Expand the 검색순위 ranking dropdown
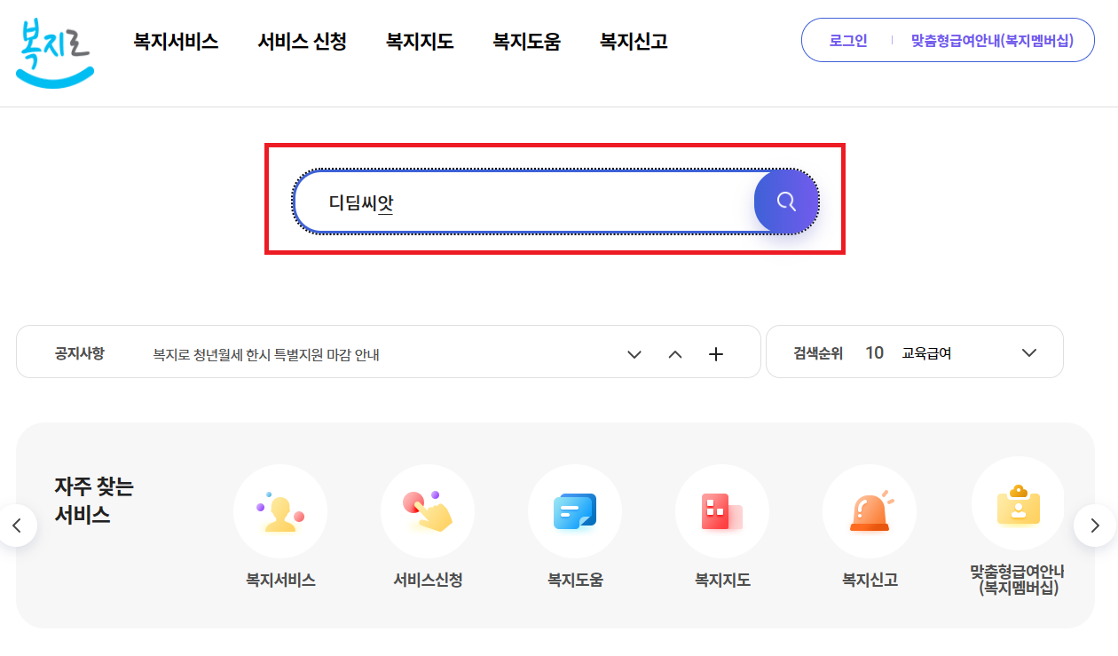Screen dimensions: 1118x656 pos(1028,352)
